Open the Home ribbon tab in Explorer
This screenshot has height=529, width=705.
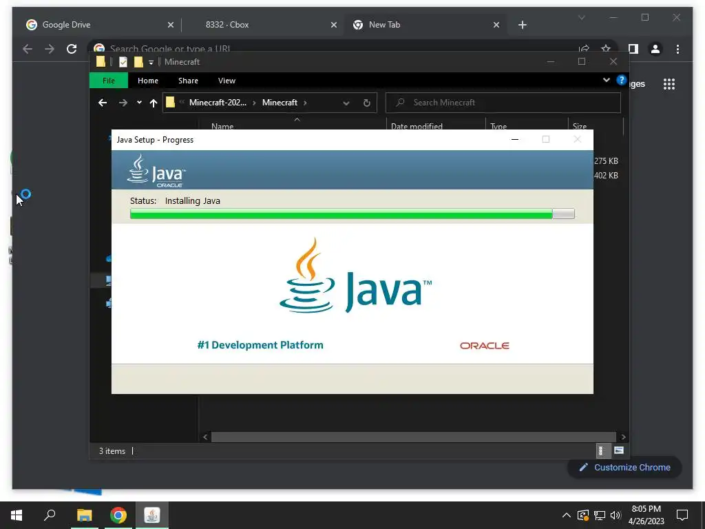pyautogui.click(x=148, y=81)
